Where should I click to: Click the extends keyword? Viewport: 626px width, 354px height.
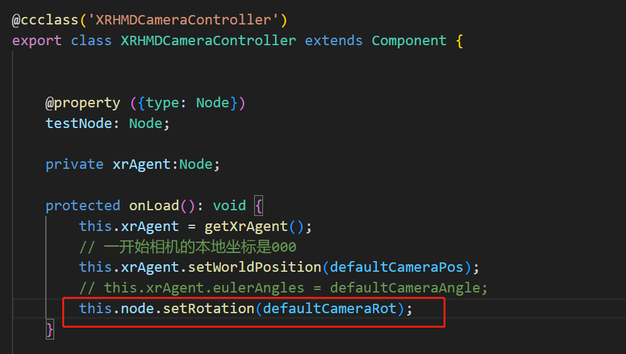tap(333, 41)
